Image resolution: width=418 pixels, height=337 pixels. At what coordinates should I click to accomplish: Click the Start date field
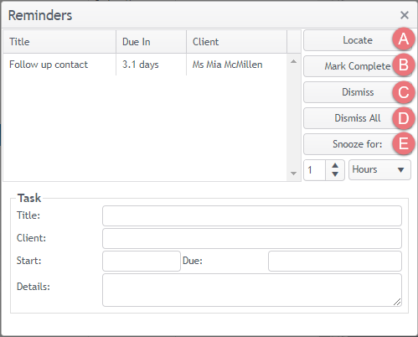[142, 261]
